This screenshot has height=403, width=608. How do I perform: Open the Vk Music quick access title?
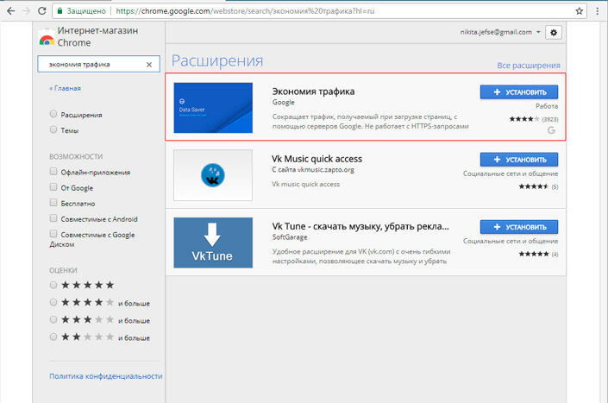(x=317, y=159)
